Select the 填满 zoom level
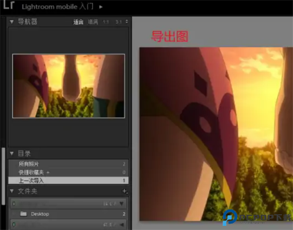Image resolution: width=293 pixels, height=230 pixels. coord(93,22)
